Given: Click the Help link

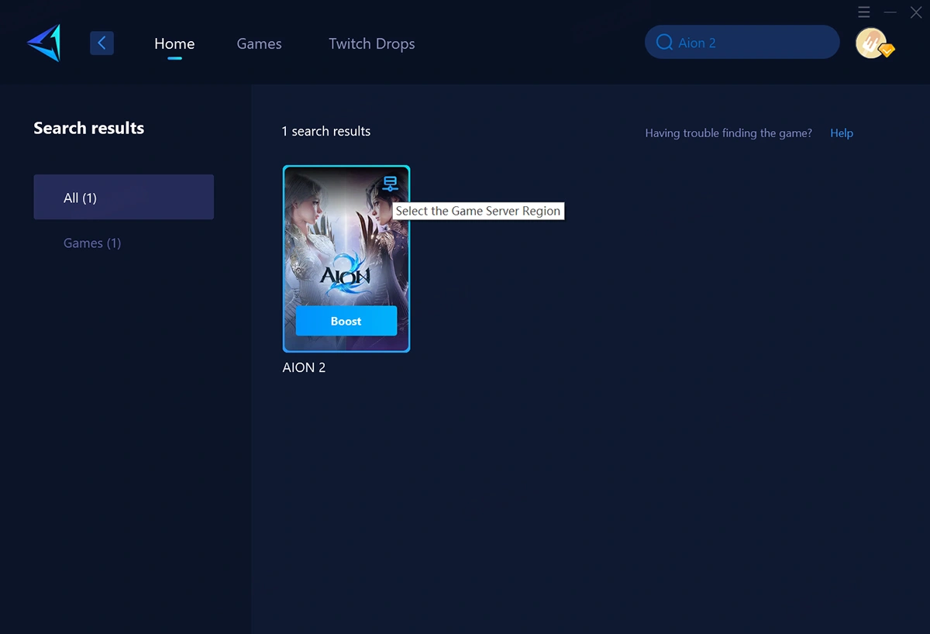Looking at the screenshot, I should 841,133.
